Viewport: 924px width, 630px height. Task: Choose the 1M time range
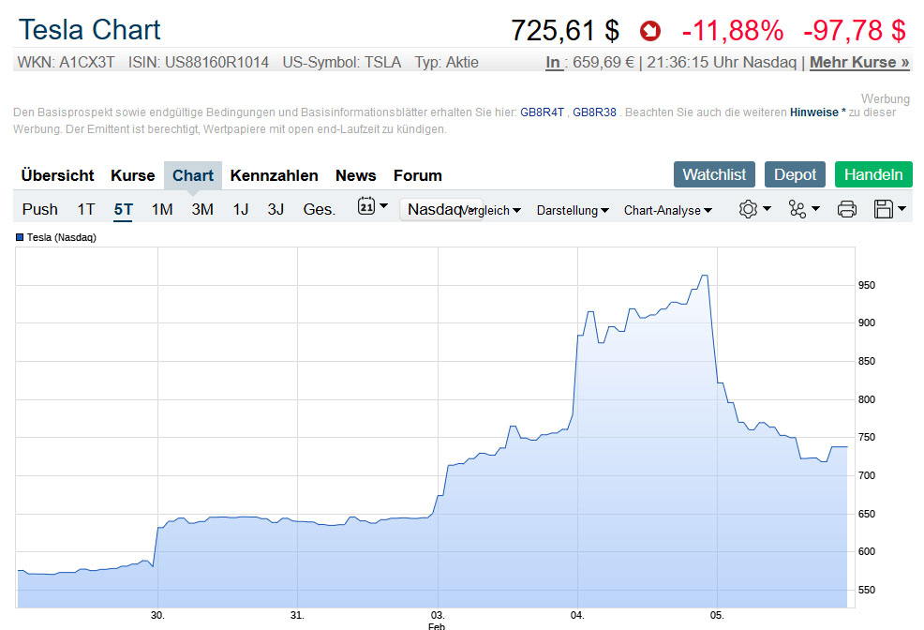point(161,209)
